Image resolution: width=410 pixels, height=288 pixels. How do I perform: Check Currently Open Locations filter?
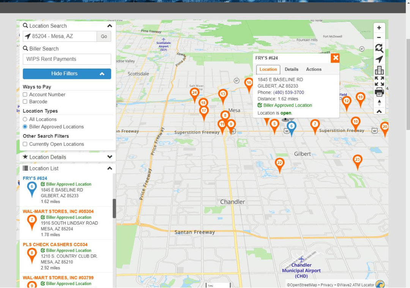pyautogui.click(x=25, y=144)
